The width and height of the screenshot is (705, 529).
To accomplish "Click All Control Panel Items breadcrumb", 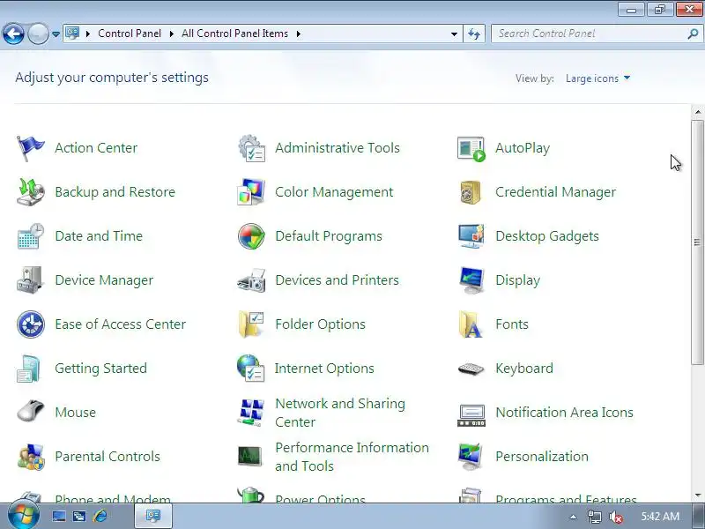I will (x=234, y=34).
